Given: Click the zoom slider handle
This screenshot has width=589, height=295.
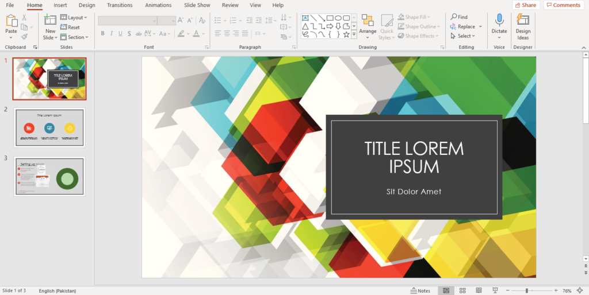Looking at the screenshot, I should 526,290.
